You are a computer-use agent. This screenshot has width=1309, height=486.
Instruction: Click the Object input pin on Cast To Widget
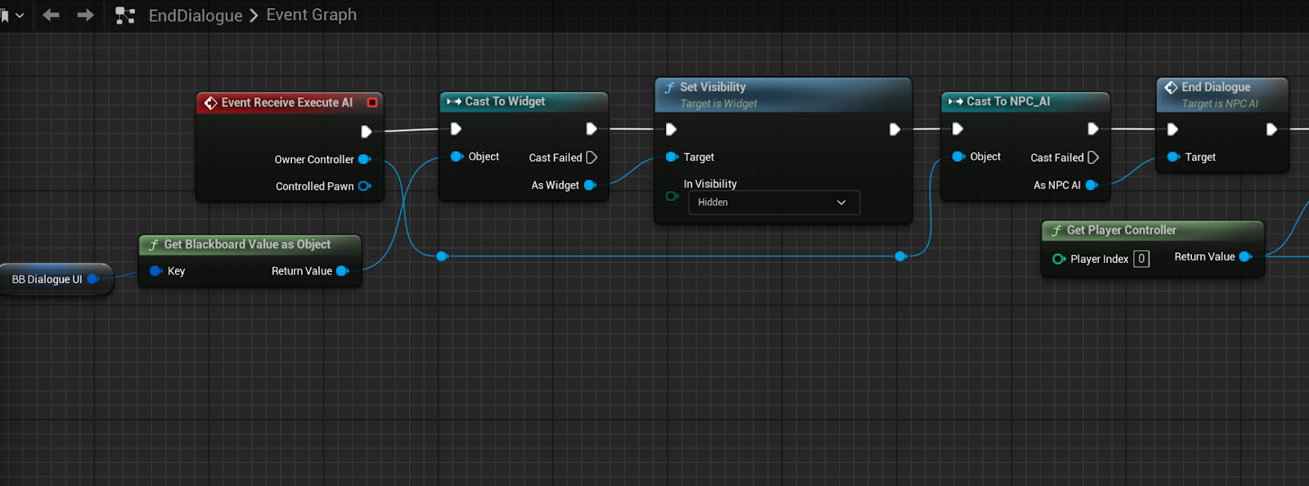tap(457, 157)
